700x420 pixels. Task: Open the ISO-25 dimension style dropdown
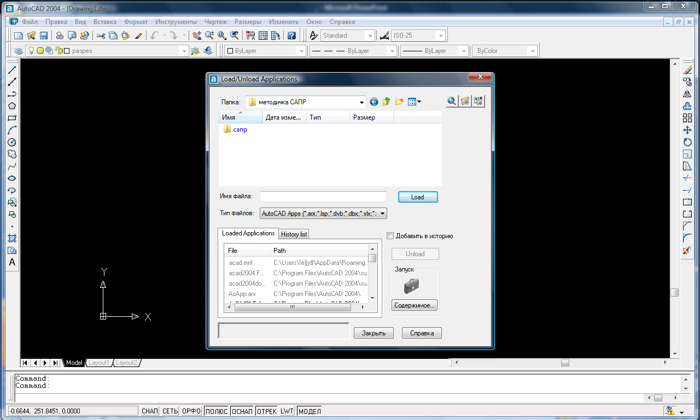(x=440, y=36)
